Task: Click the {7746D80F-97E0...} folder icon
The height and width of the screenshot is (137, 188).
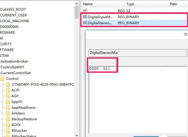Action: pyautogui.click(x=8, y=85)
